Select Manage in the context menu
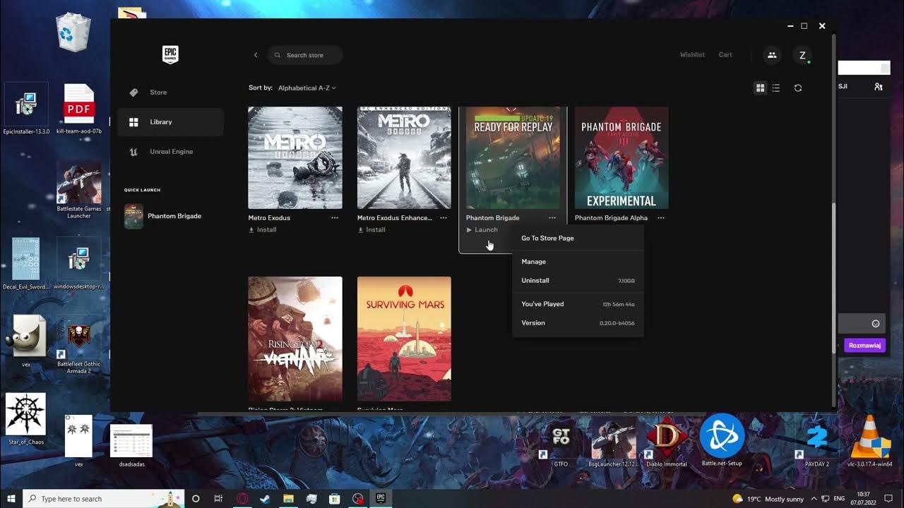This screenshot has height=508, width=904. (578, 262)
